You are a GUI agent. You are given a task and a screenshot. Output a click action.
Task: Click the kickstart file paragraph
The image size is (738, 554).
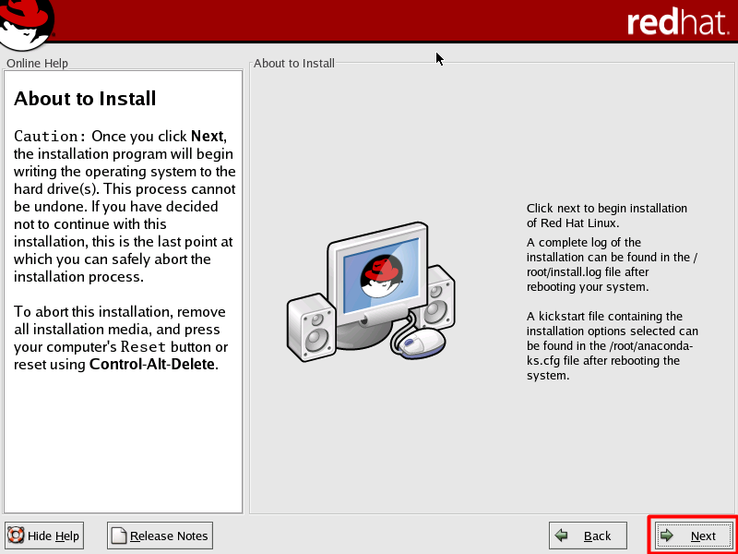pyautogui.click(x=612, y=345)
